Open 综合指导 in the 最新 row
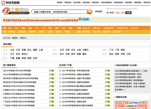The image size is (151, 109). click(117, 32)
